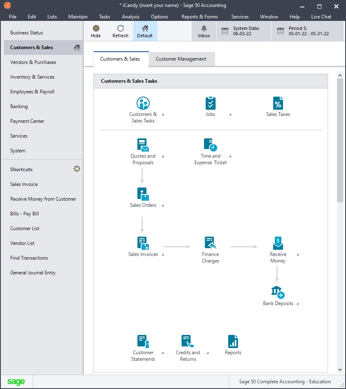Click the vertical scrollbar thumb
The image size is (346, 389).
click(x=340, y=140)
